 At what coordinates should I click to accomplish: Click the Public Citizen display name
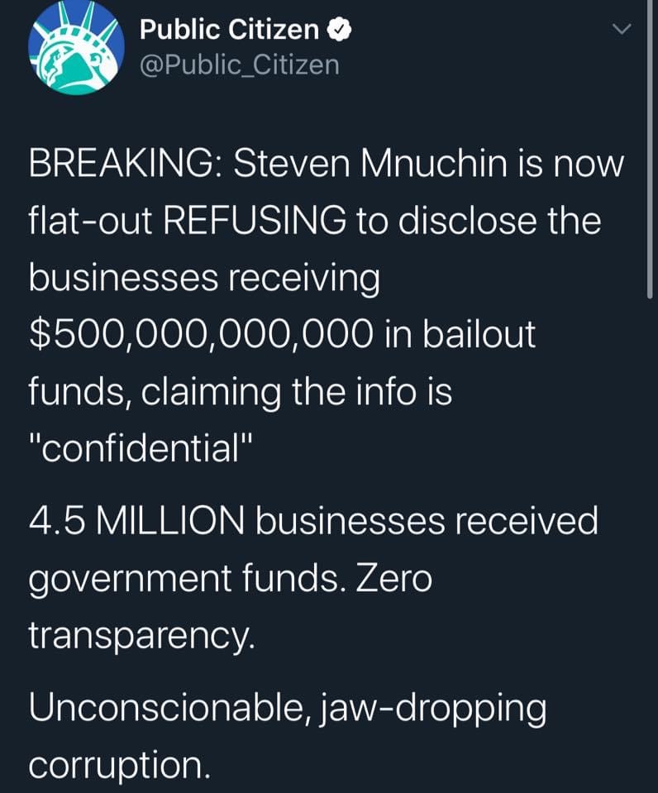tap(229, 30)
